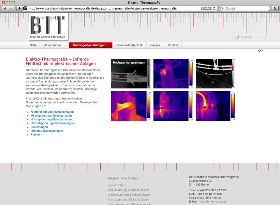Click the favicon in the address bar
The width and height of the screenshot is (280, 205).
(25, 8)
